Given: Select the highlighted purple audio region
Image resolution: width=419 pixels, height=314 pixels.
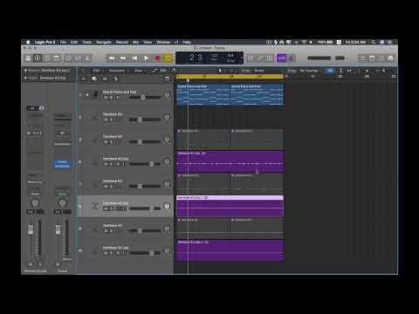Looking at the screenshot, I should click(x=230, y=206).
